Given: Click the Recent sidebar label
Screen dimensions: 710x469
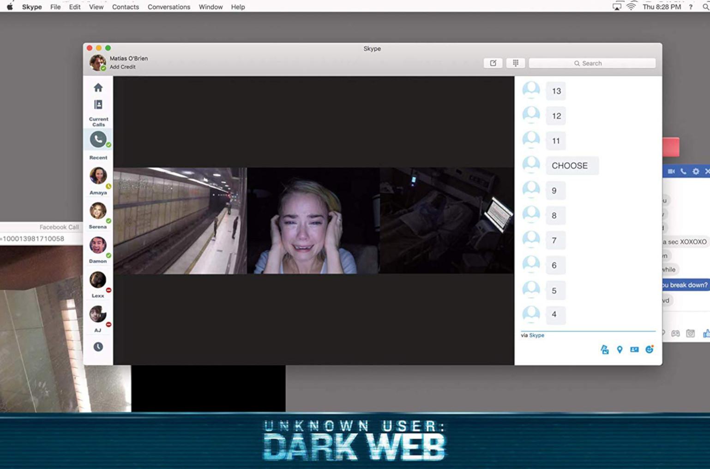Looking at the screenshot, I should point(98,158).
